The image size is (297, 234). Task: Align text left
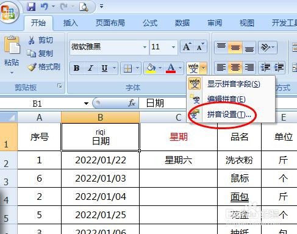(221, 68)
